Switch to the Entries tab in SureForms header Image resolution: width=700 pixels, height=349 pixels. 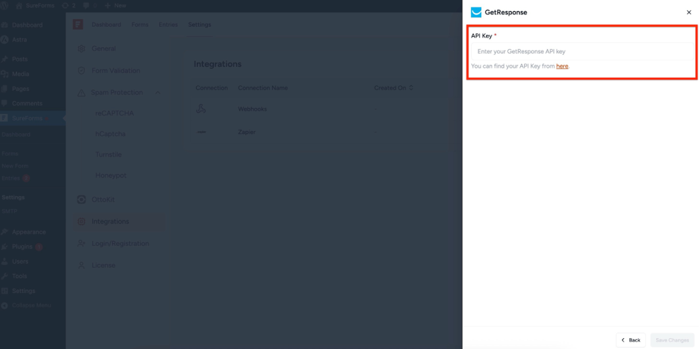[x=168, y=25]
